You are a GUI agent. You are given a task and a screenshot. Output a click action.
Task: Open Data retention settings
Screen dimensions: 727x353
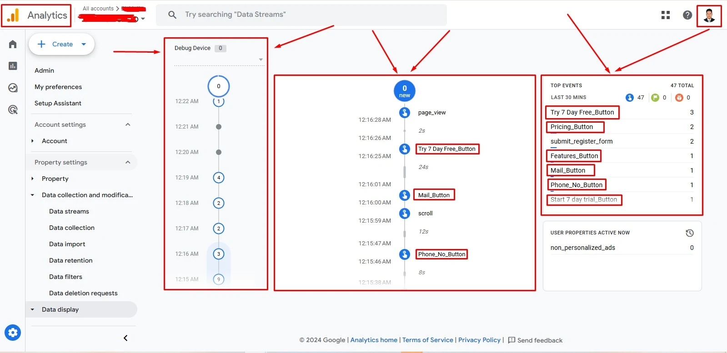[71, 260]
